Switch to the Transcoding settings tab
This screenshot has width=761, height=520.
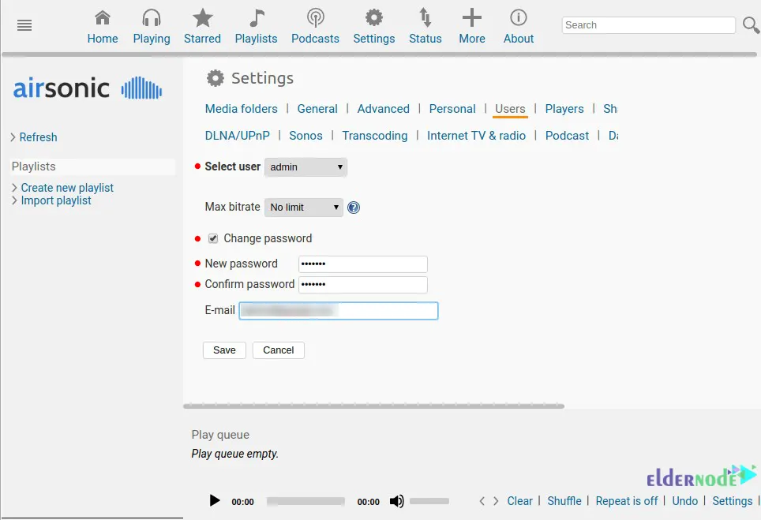click(x=374, y=136)
